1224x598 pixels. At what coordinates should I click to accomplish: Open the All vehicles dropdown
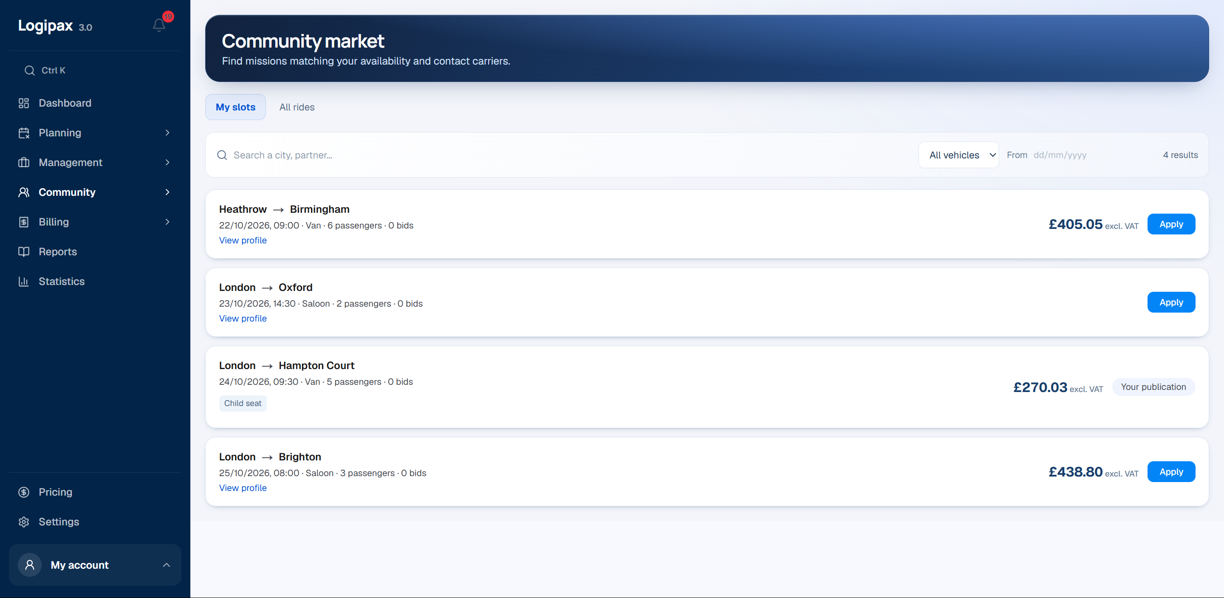(x=958, y=155)
